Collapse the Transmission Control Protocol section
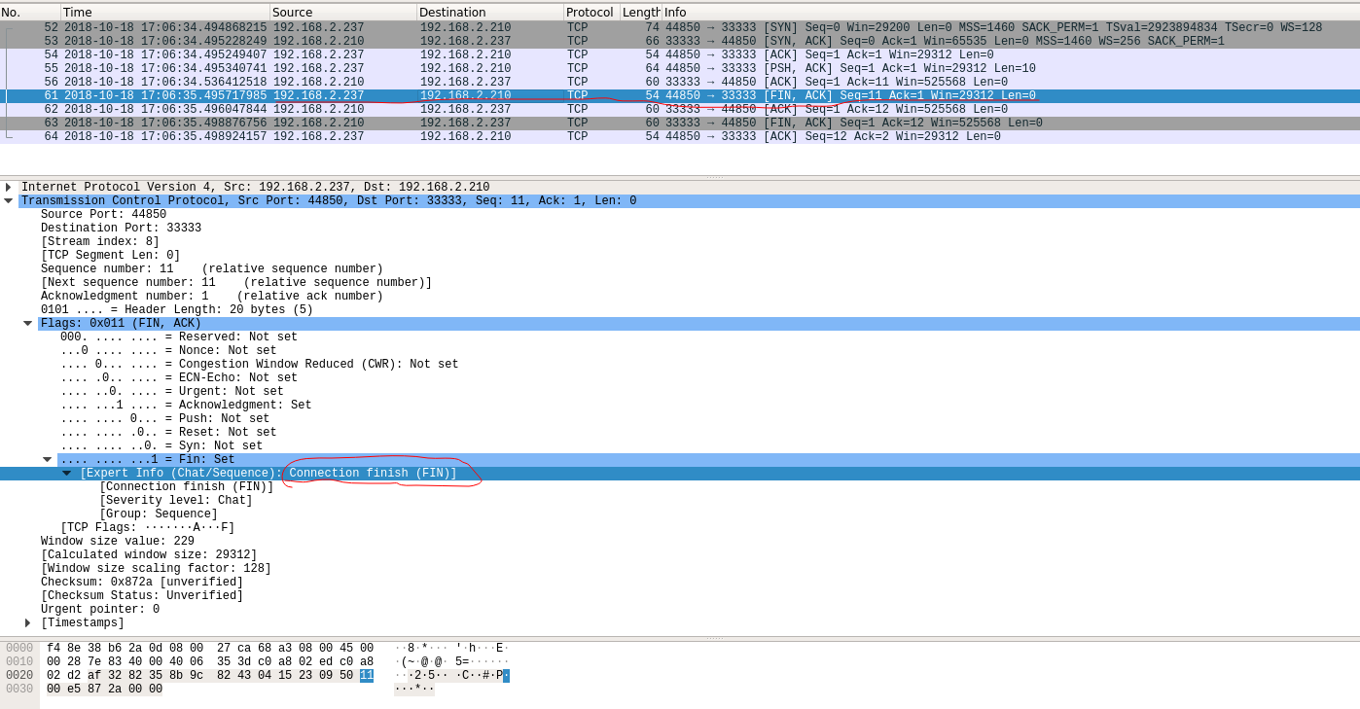Viewport: 1360px width, 709px height. pos(8,201)
